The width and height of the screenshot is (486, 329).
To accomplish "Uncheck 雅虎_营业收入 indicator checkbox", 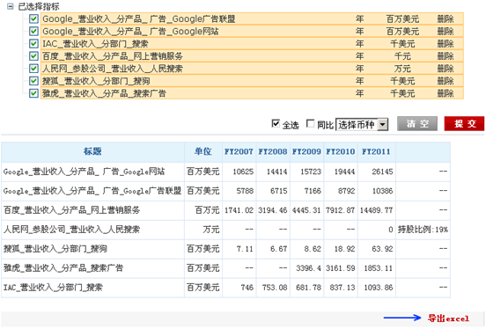I will (33, 93).
